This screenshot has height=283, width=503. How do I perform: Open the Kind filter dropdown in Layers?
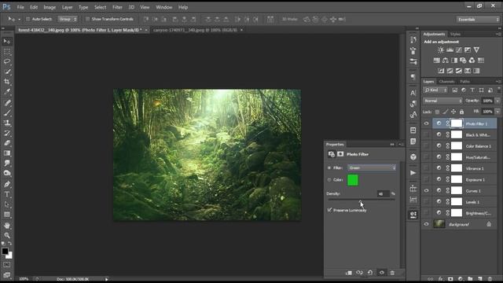(435, 90)
